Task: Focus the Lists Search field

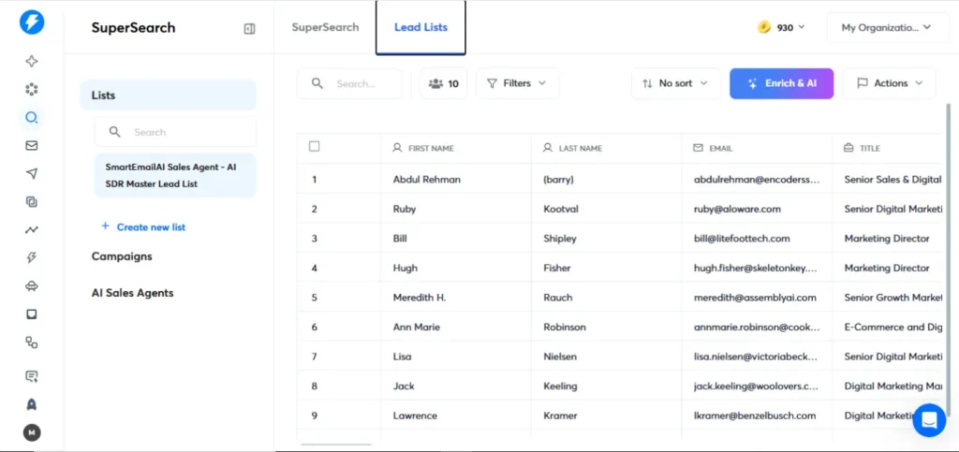Action: point(175,132)
